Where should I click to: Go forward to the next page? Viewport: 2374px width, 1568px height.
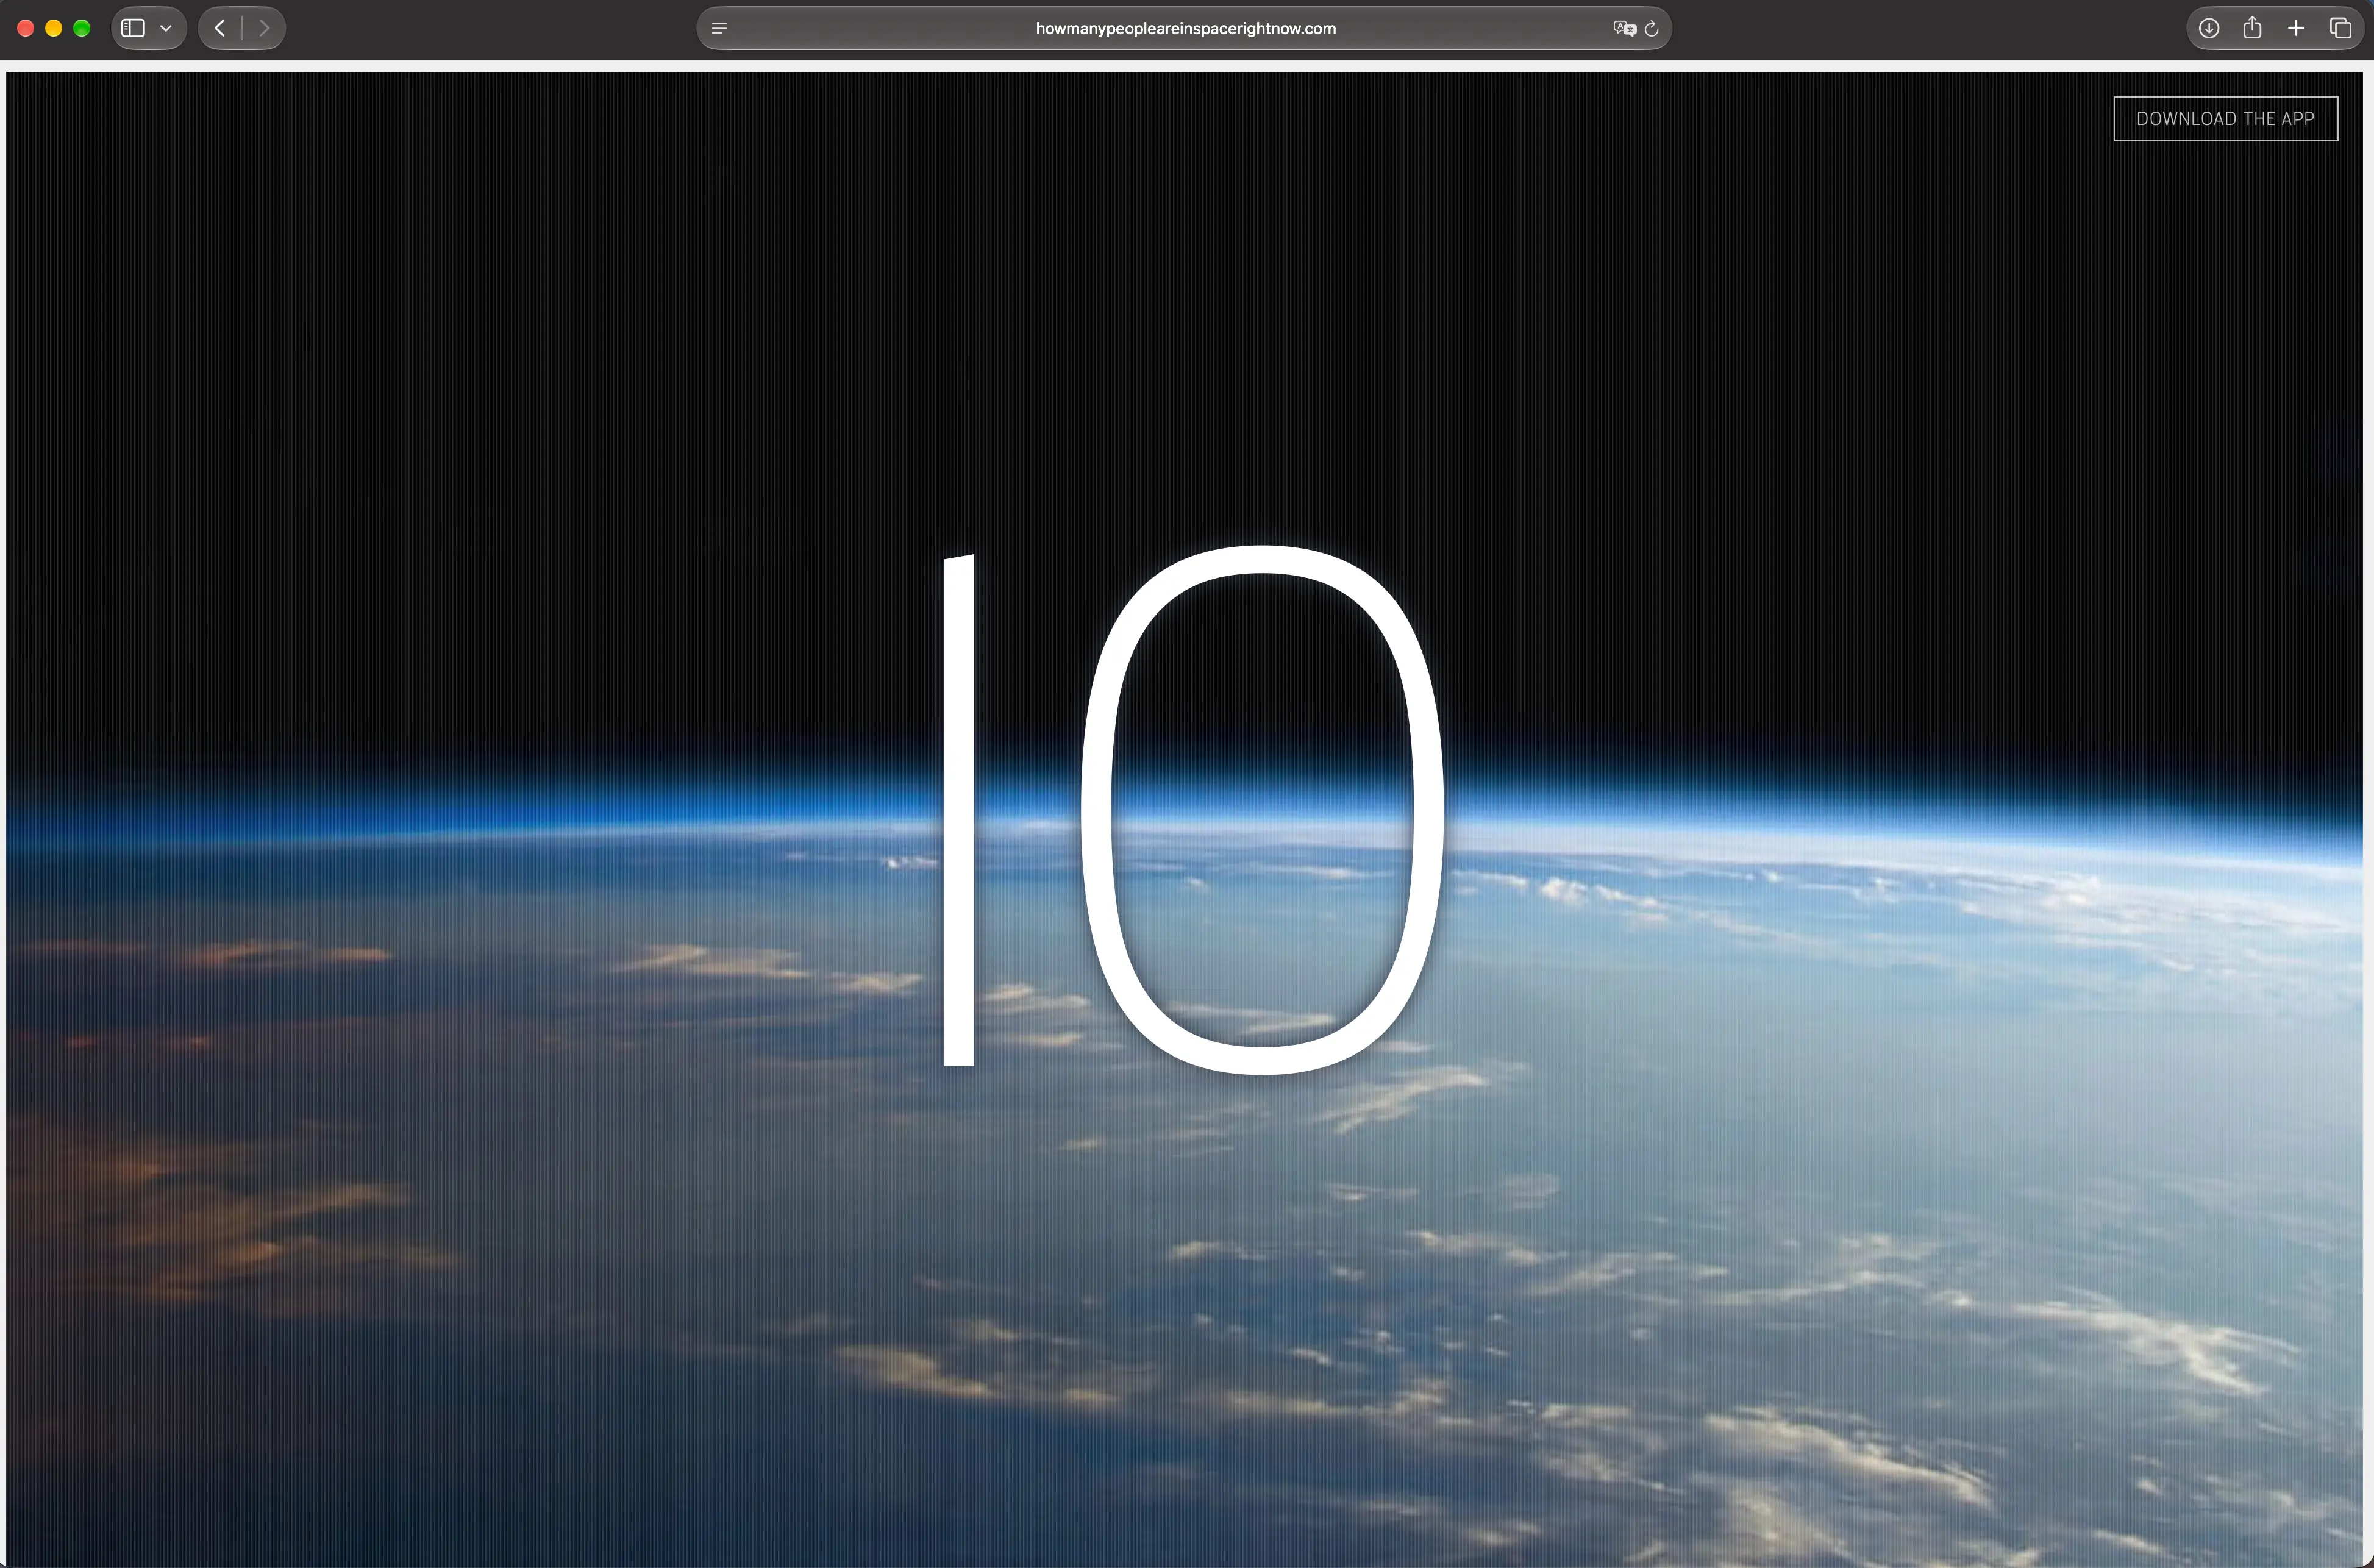pyautogui.click(x=264, y=28)
